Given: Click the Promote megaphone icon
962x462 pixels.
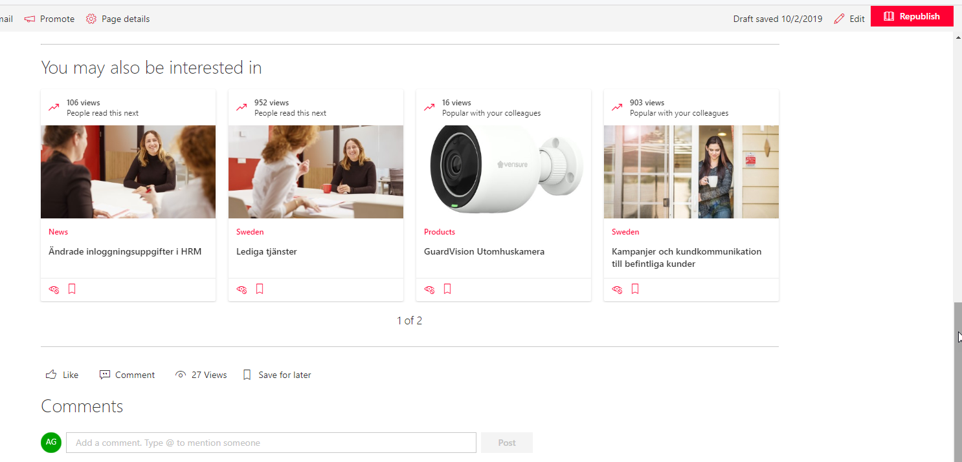Looking at the screenshot, I should [x=29, y=19].
